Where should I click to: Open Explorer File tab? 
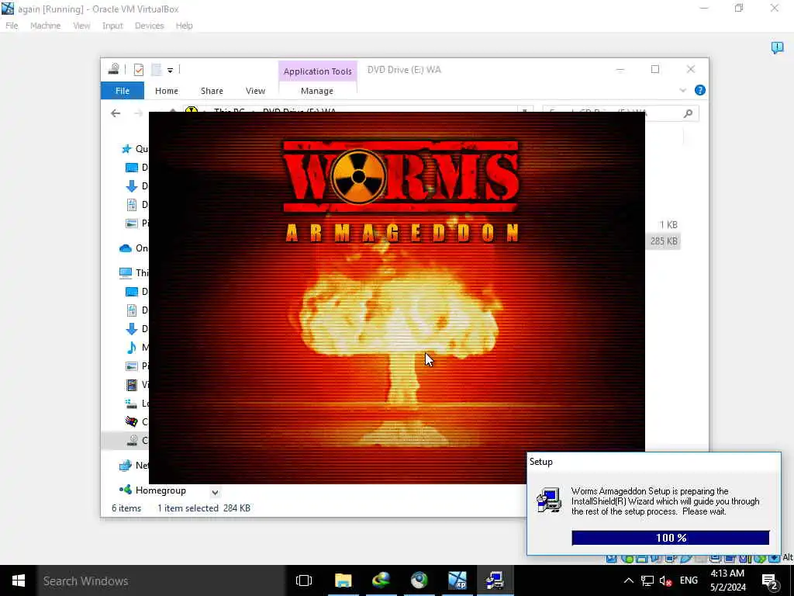123,91
